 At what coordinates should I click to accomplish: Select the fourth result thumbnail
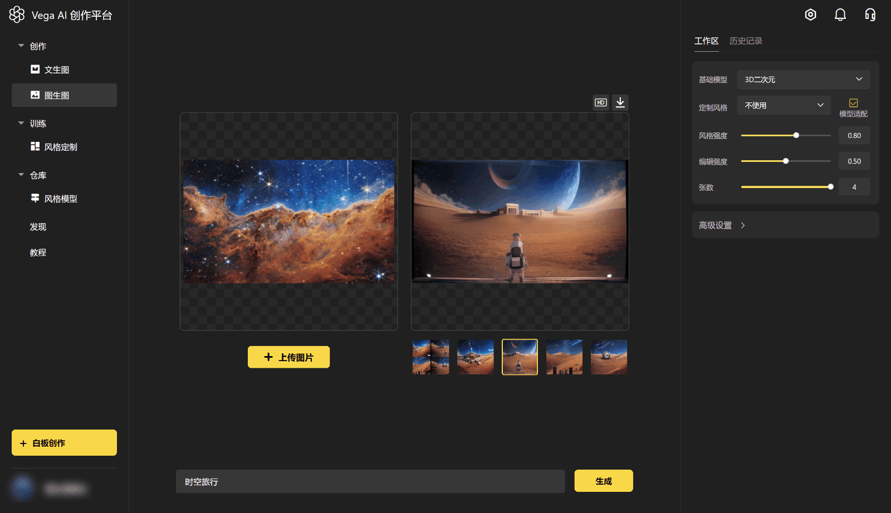pyautogui.click(x=564, y=357)
